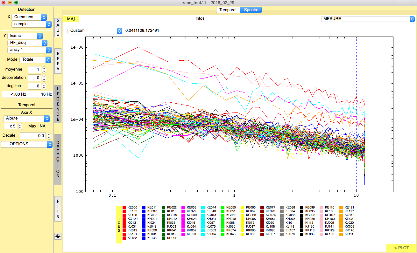This screenshot has height=253, width=417.
Task: Click the cyan KE044 color swatch
Action: 203,207
